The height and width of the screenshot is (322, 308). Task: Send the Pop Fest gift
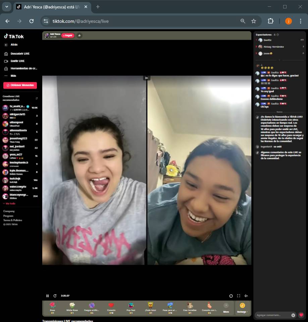131,307
